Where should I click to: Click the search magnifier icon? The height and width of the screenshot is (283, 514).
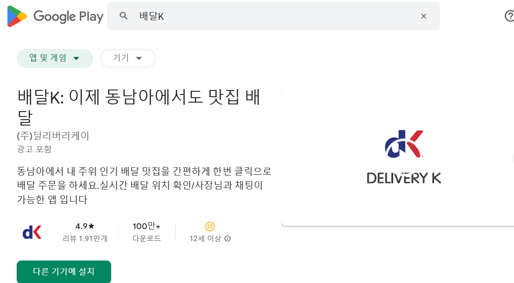tap(123, 16)
